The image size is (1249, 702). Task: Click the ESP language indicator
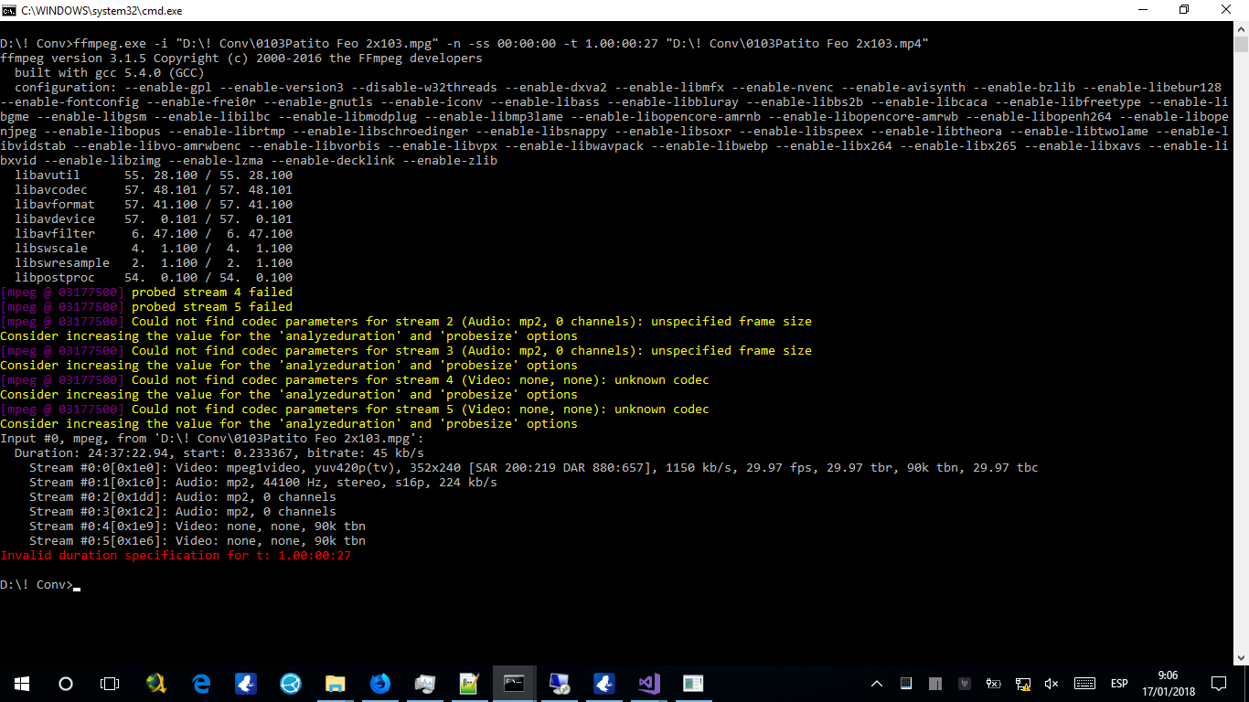point(1119,683)
